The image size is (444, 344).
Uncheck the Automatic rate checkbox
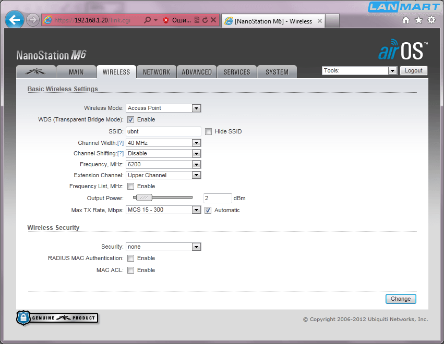208,210
